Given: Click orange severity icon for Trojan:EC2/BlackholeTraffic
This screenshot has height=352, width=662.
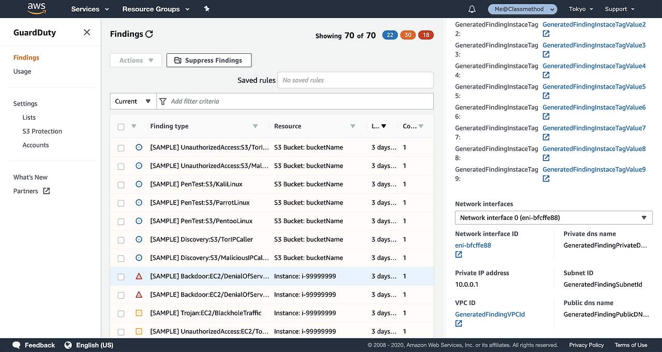Looking at the screenshot, I should tap(139, 313).
